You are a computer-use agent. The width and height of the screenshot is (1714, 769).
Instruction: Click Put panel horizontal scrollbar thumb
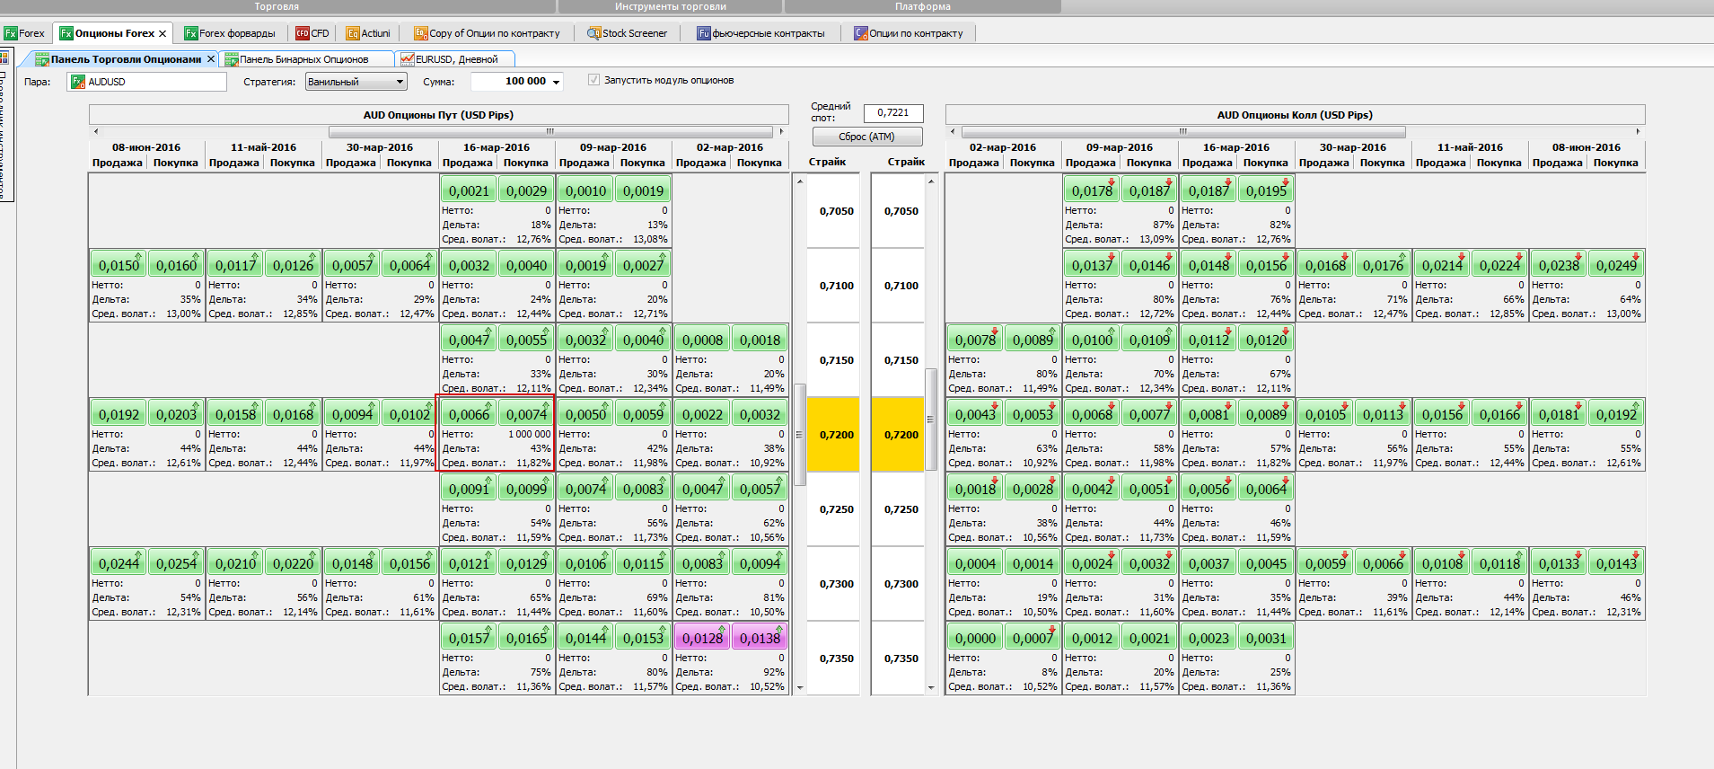click(x=551, y=132)
